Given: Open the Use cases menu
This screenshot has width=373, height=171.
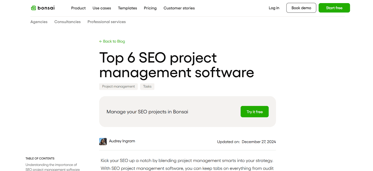Looking at the screenshot, I should point(102,8).
